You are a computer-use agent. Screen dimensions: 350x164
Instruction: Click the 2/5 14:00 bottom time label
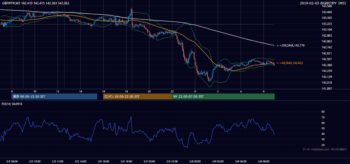point(81,161)
